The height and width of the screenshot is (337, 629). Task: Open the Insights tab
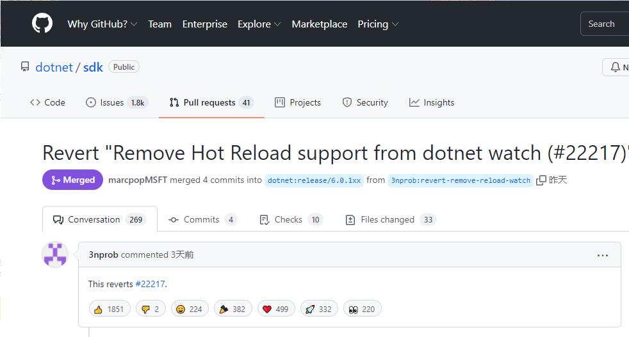click(x=432, y=102)
